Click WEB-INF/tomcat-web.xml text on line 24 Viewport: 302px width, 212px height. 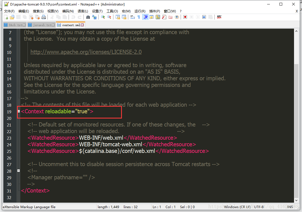pyautogui.click(x=111, y=144)
